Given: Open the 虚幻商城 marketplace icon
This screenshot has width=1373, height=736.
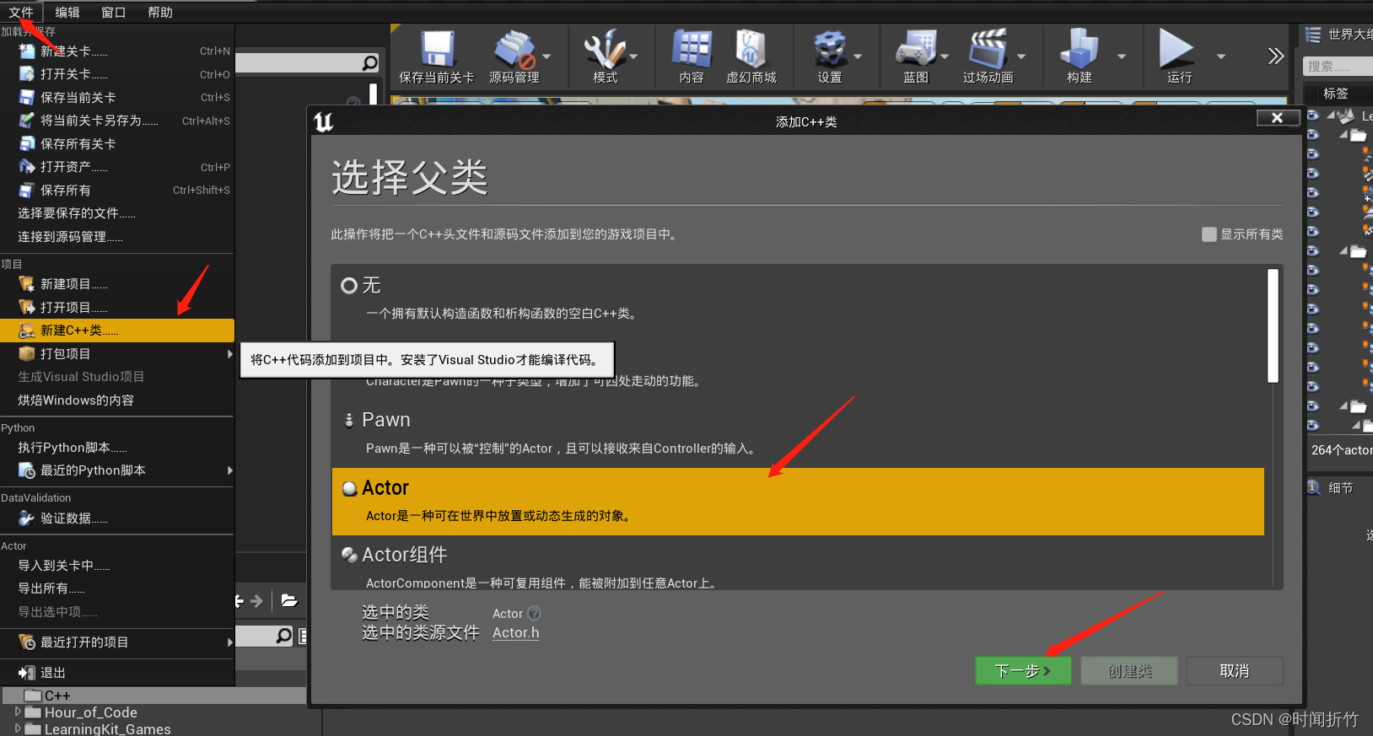Looking at the screenshot, I should point(751,49).
